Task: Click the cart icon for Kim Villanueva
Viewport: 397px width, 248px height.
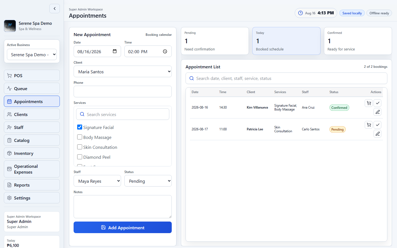Action: 369,103
